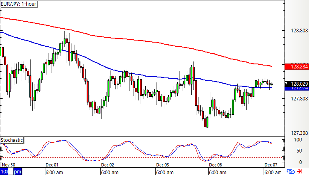Viewport: 309px width, 175px height.
Task: Click the highlighted 10:00 pm time box
Action: click(x=11, y=172)
